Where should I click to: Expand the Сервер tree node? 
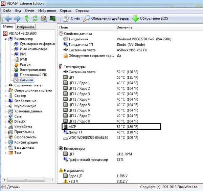pos(5,96)
